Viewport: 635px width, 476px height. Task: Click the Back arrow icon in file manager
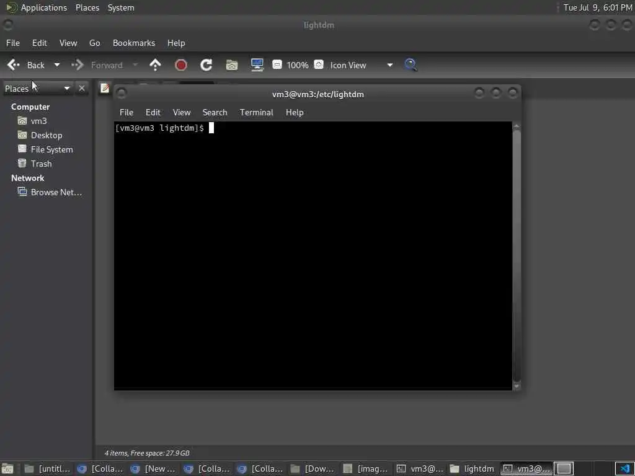[x=14, y=64]
